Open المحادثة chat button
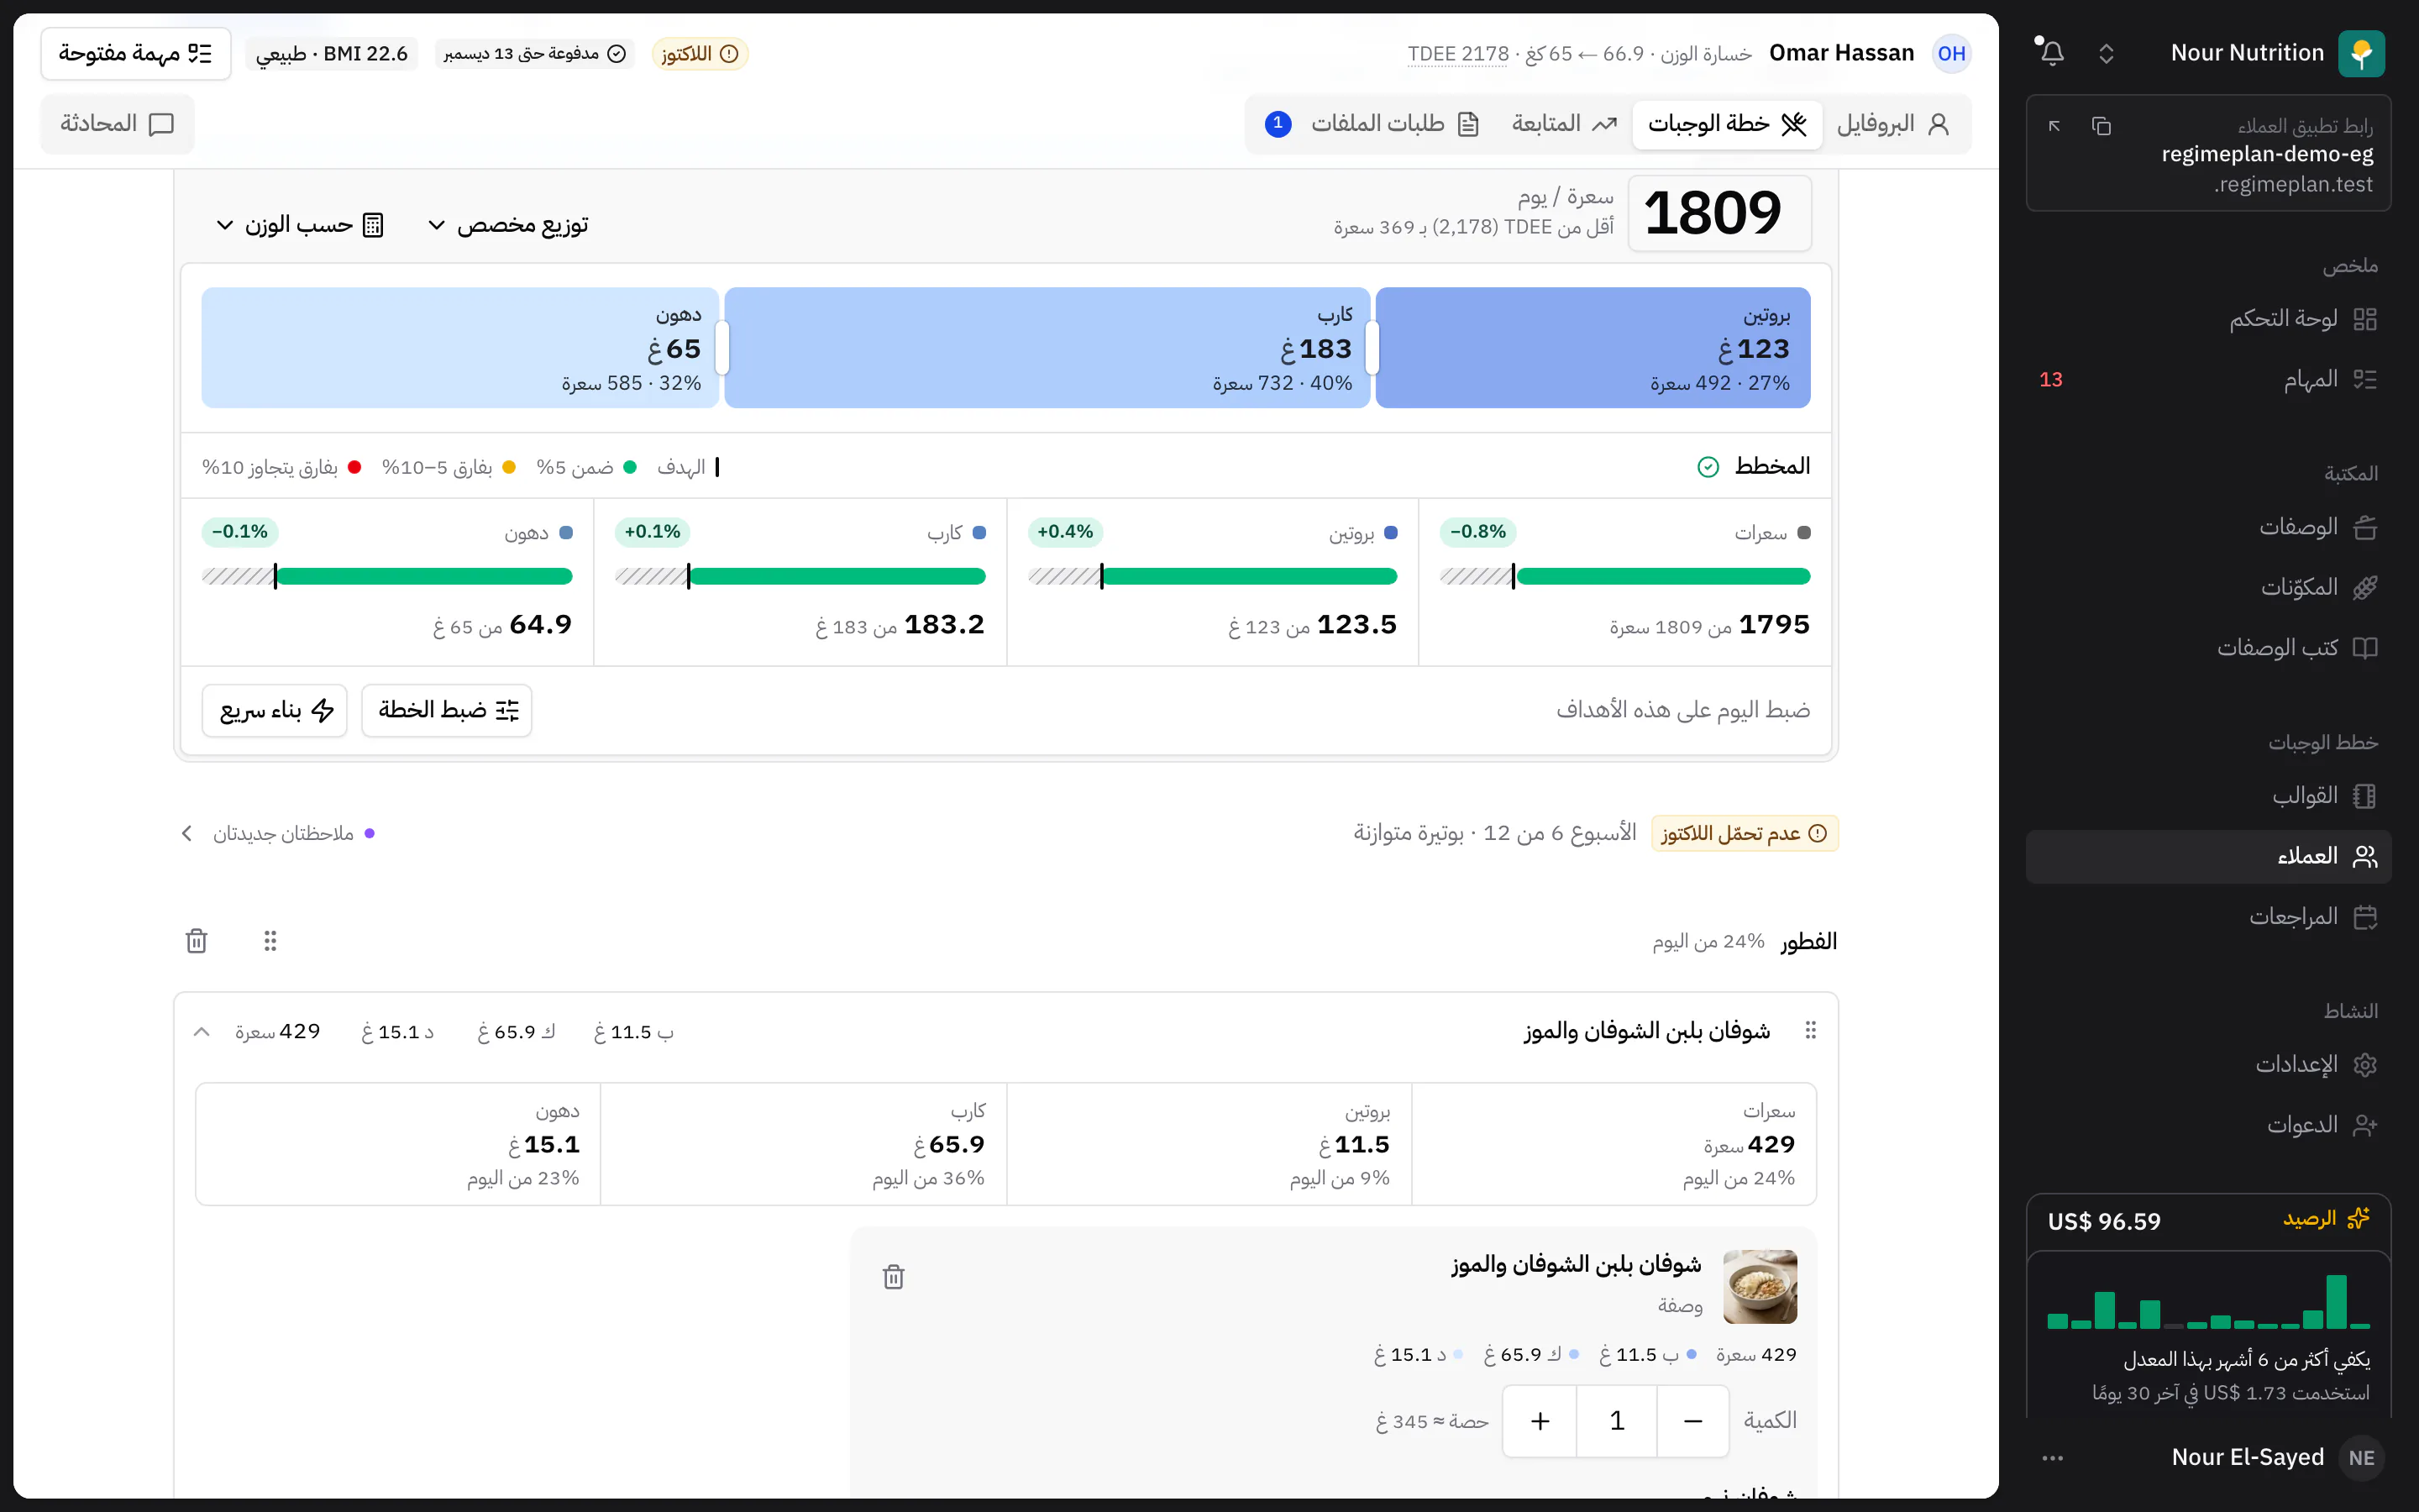 pos(117,124)
